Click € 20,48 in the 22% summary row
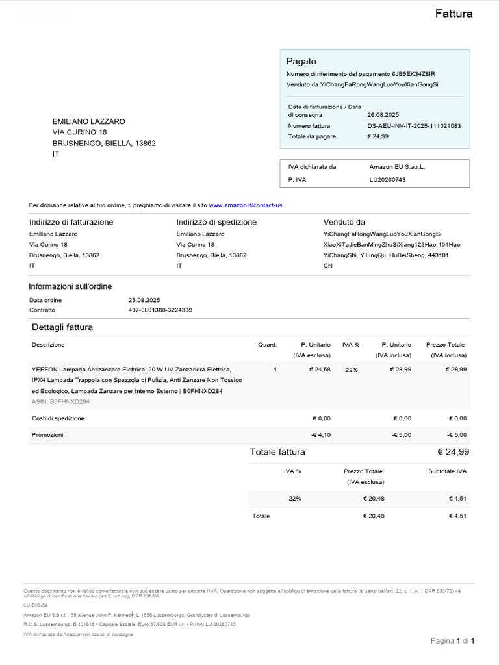 point(374,498)
